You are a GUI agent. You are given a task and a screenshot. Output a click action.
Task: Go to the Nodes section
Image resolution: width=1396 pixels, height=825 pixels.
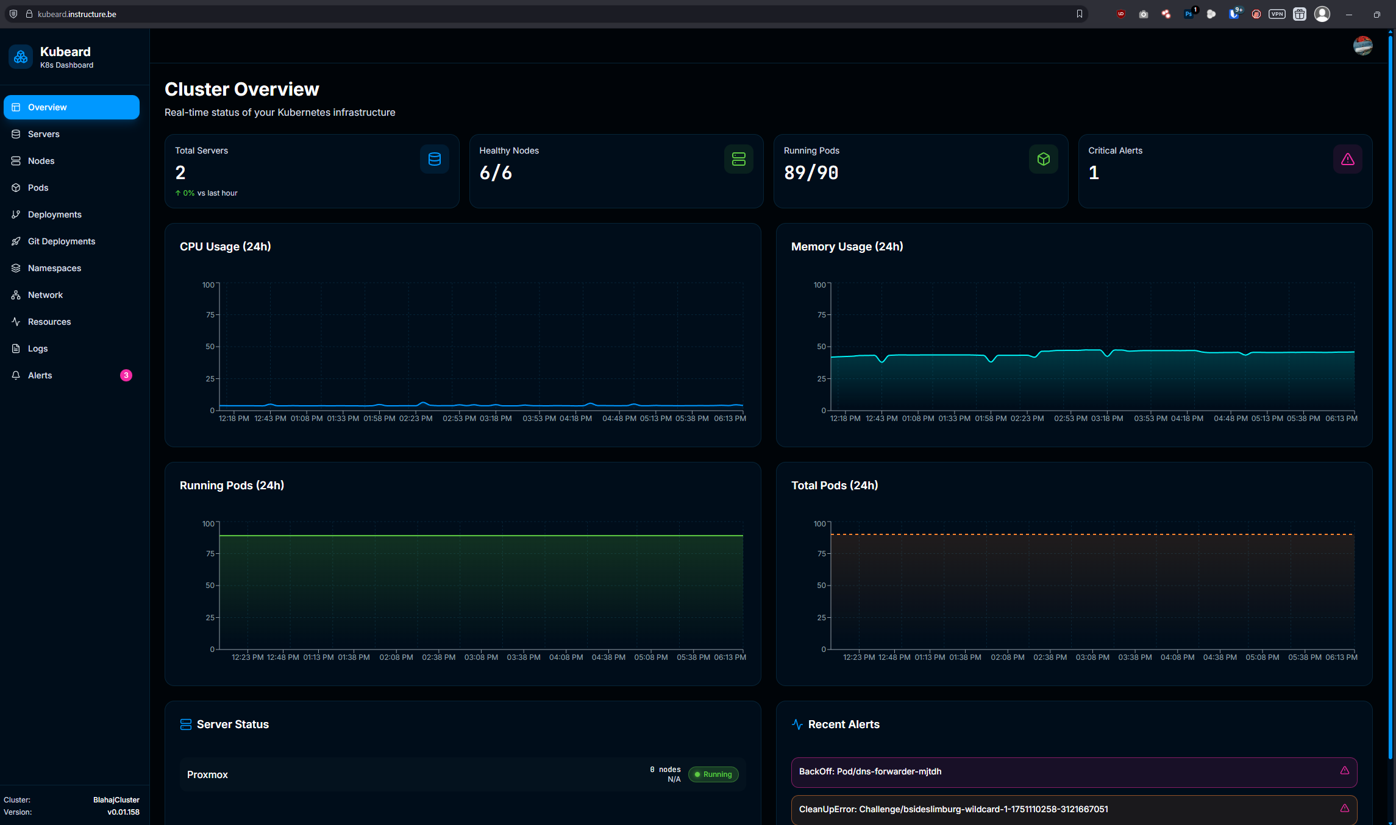(x=41, y=161)
